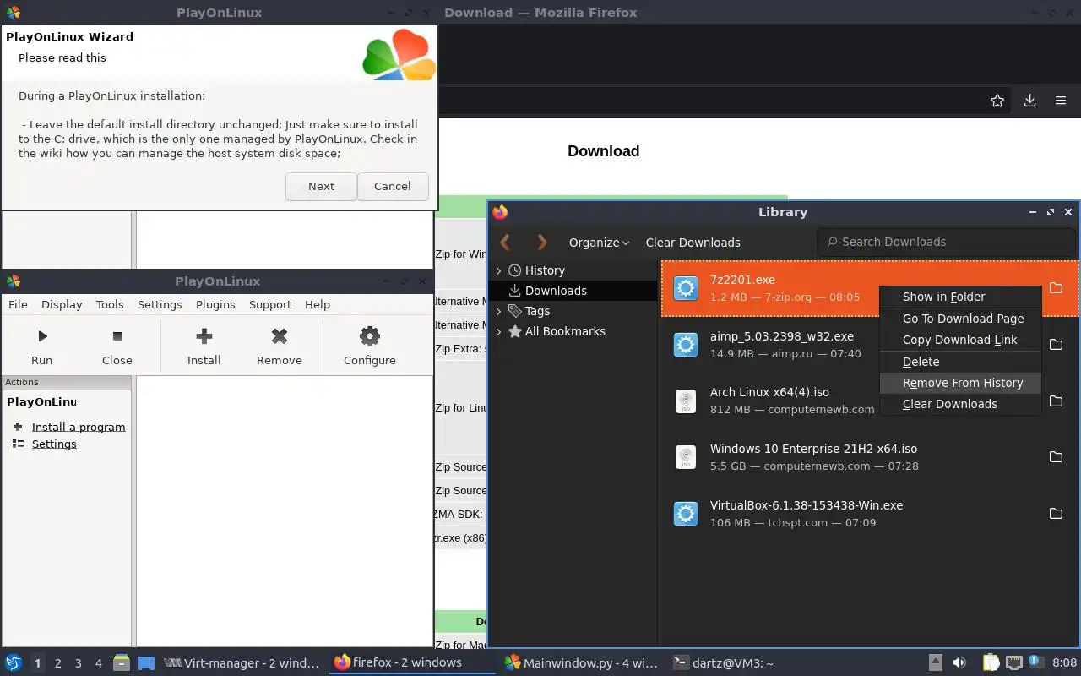Open PlayOnLinux Support menu
The image size is (1081, 676).
click(270, 304)
